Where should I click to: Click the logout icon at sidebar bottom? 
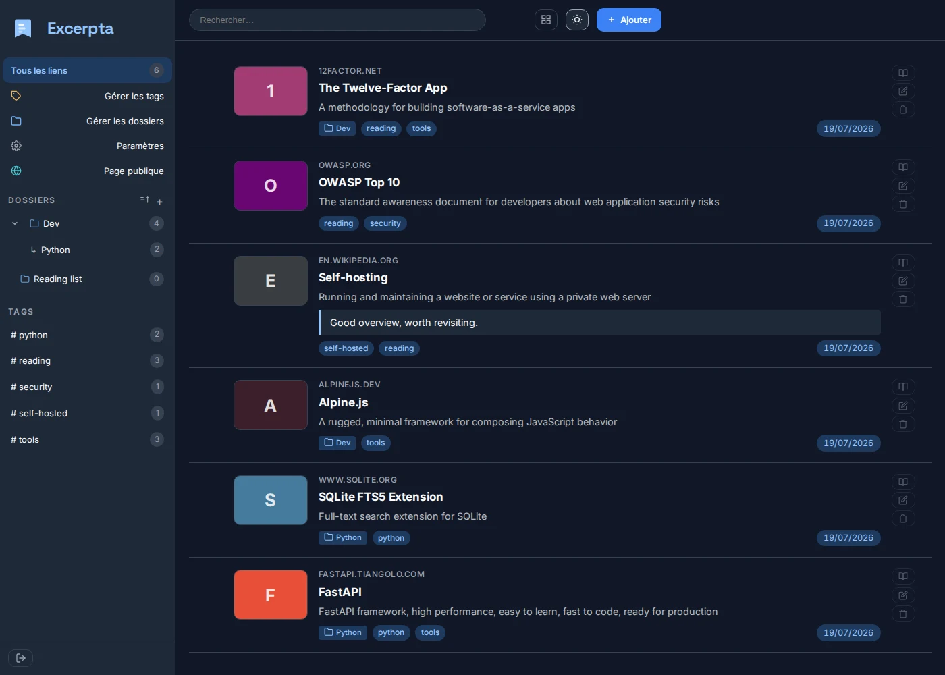click(x=21, y=658)
